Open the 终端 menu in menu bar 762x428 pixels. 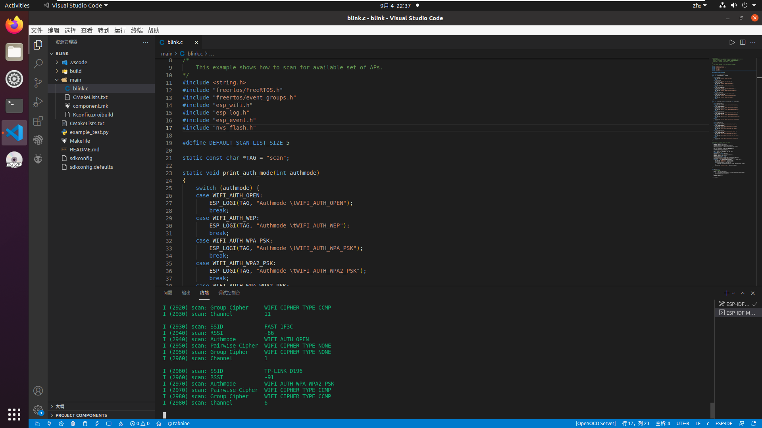pos(137,31)
